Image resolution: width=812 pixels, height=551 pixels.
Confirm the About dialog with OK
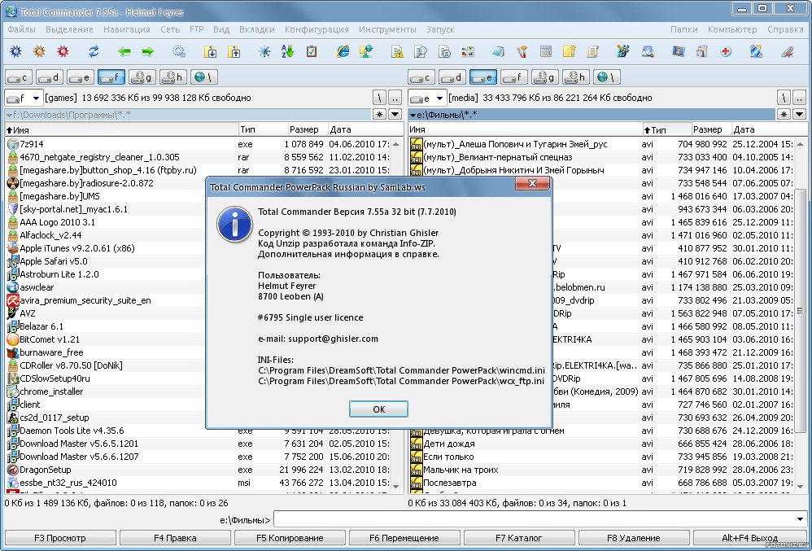point(378,409)
